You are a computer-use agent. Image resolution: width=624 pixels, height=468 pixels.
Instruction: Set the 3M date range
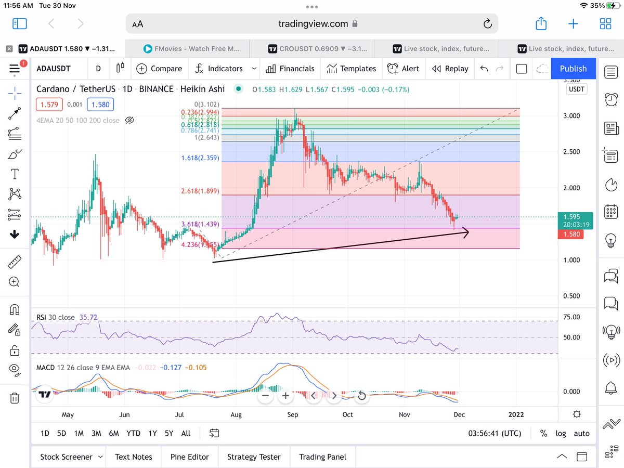pyautogui.click(x=96, y=433)
